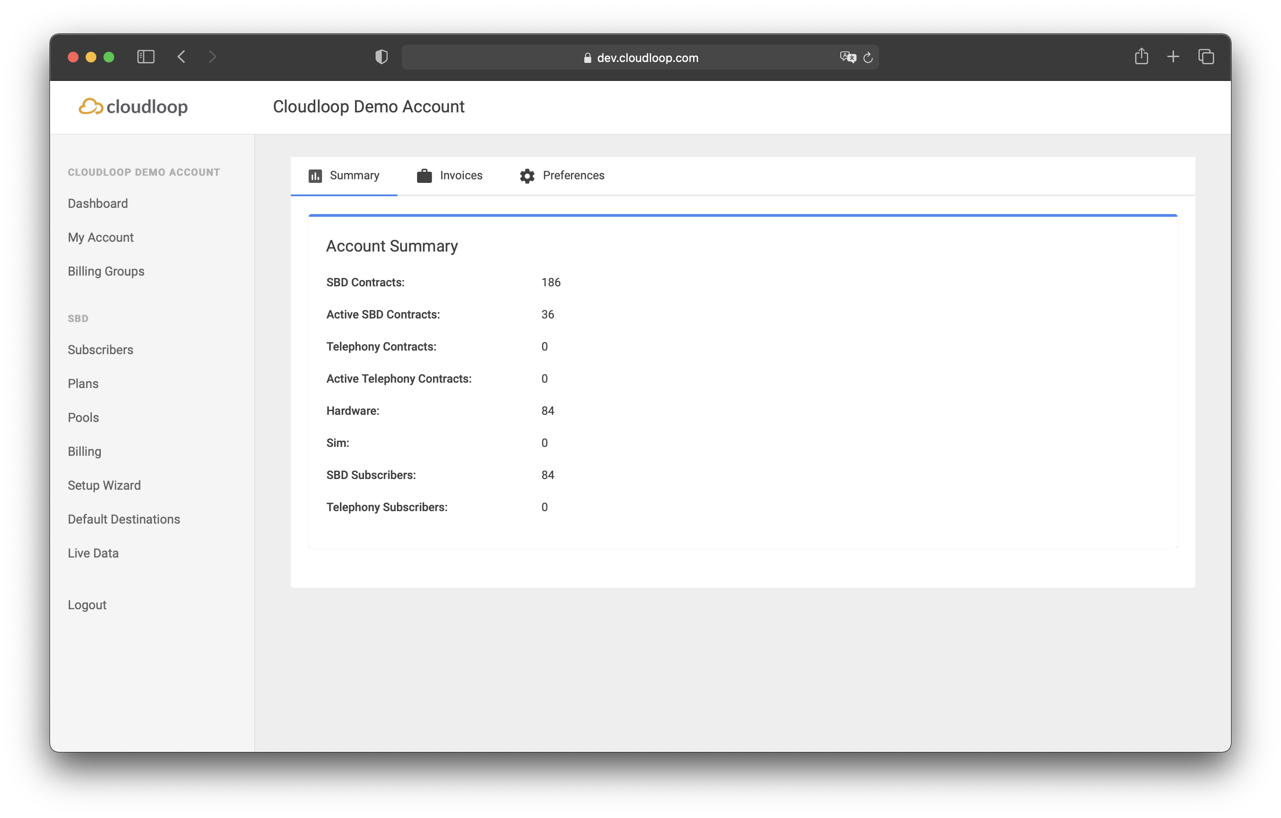Screen dimensions: 1281x818
Task: Go back with the browser arrow
Action: [x=182, y=57]
